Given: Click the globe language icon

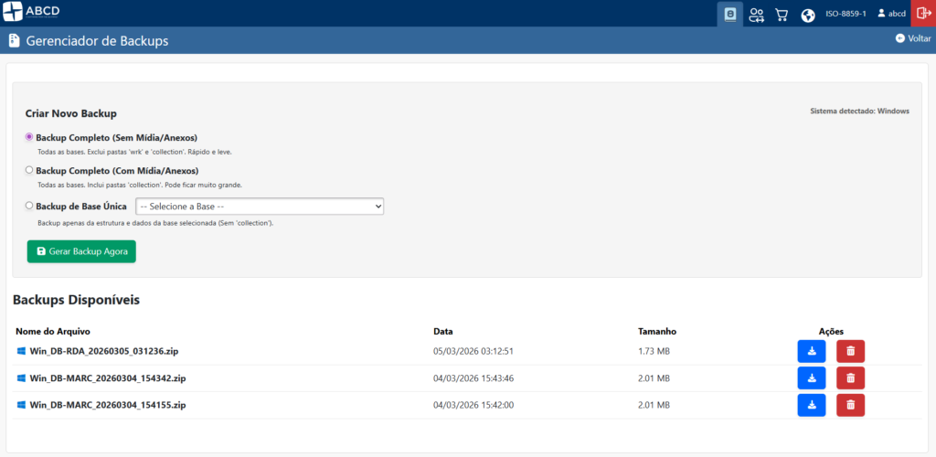Looking at the screenshot, I should point(808,14).
